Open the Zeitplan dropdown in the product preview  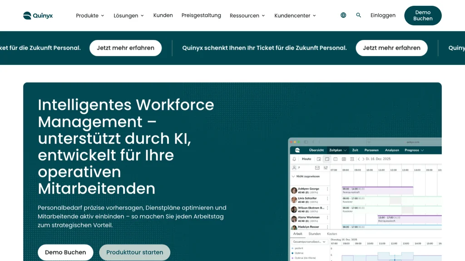(338, 150)
